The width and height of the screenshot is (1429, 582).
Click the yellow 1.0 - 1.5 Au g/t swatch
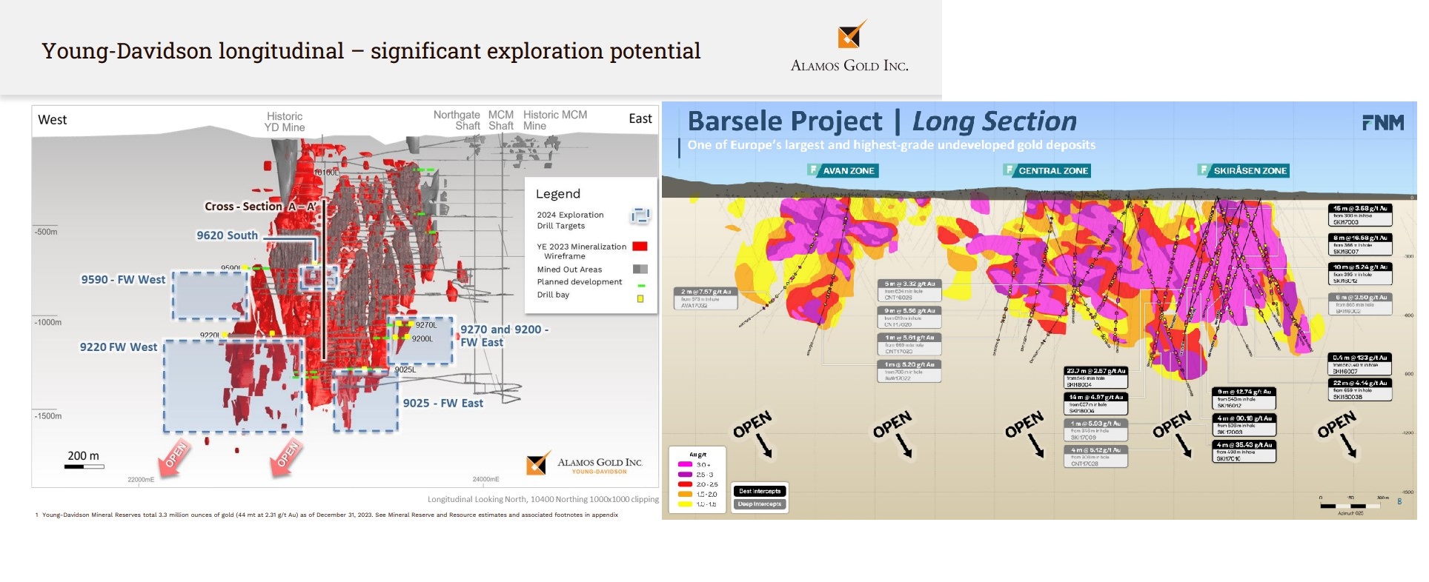tap(685, 504)
